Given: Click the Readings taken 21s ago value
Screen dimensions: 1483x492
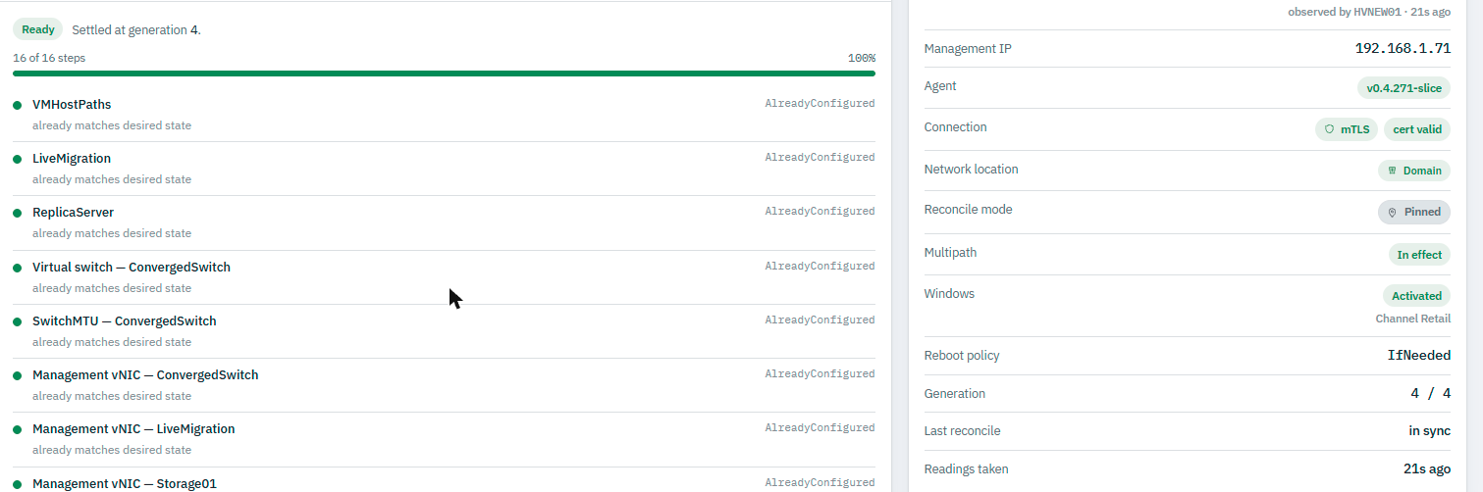Looking at the screenshot, I should coord(1427,469).
